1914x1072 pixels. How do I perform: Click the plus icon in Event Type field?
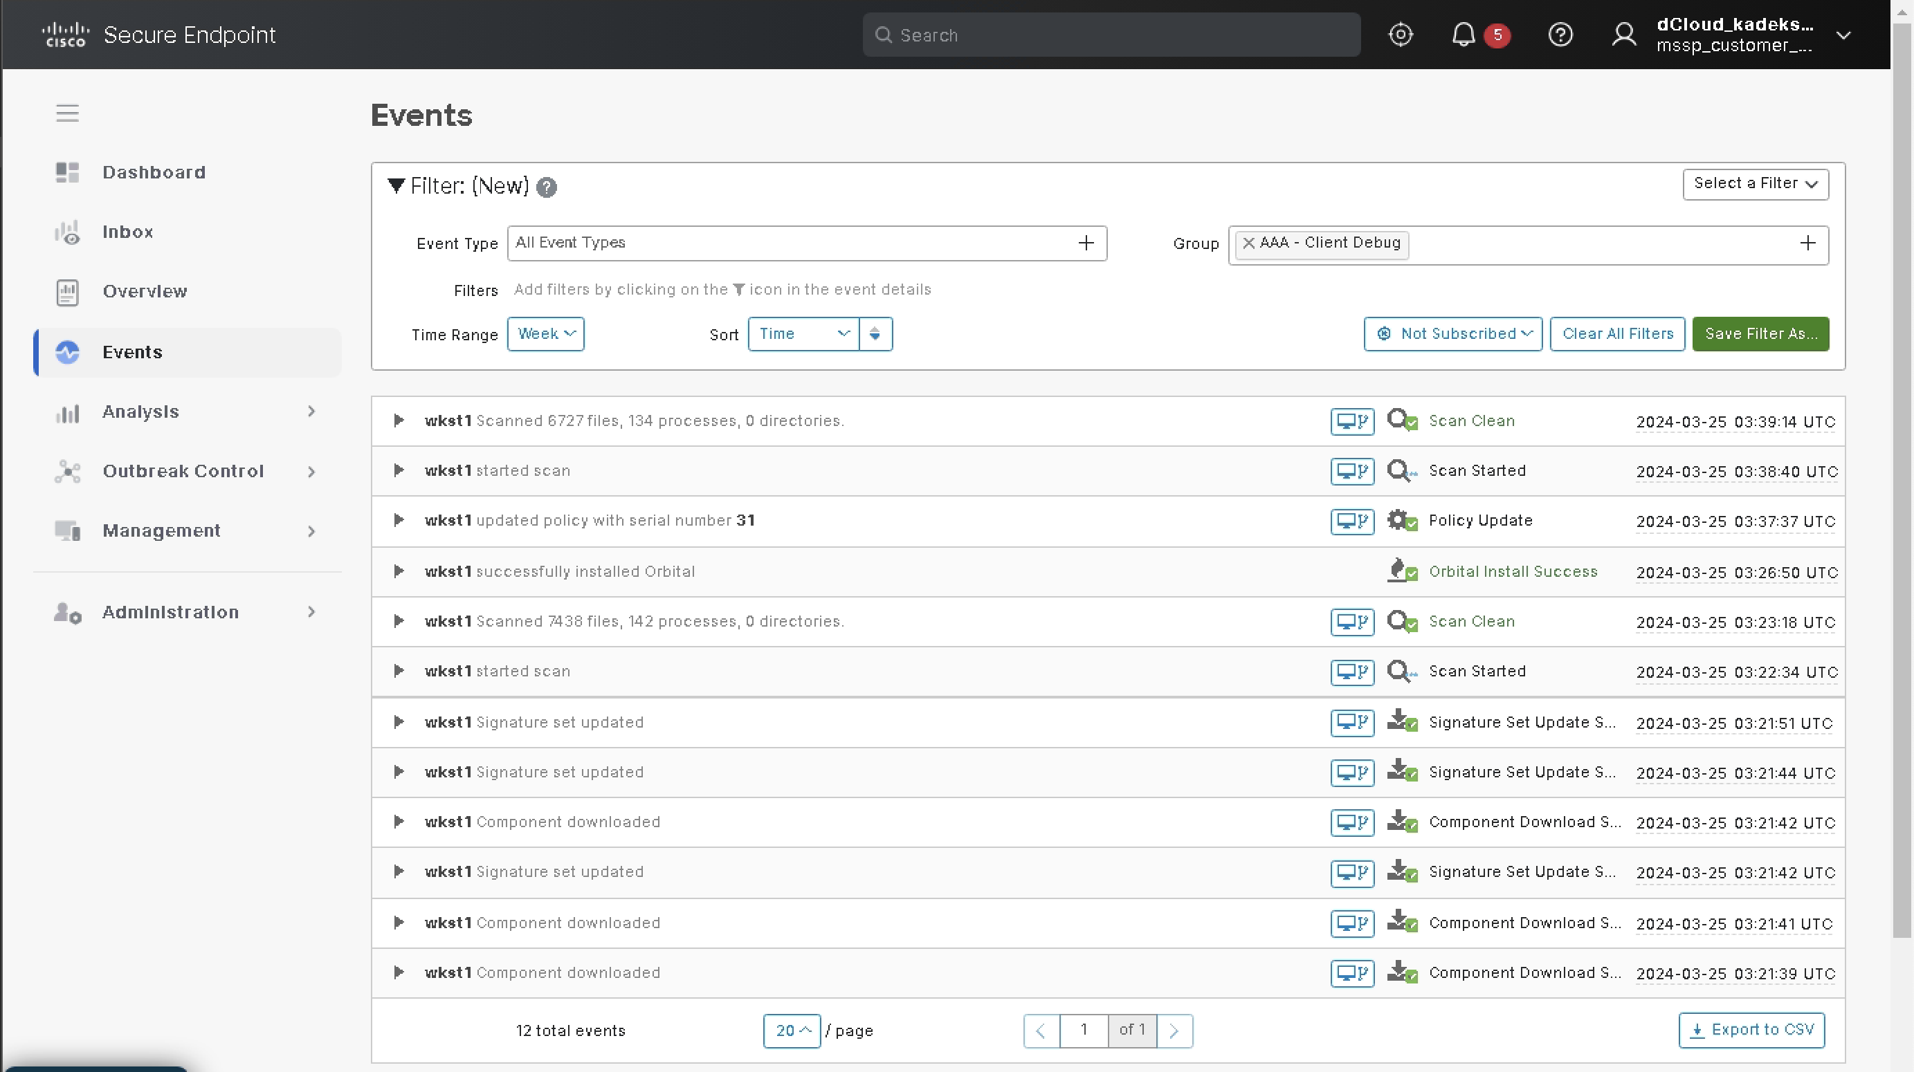point(1086,243)
